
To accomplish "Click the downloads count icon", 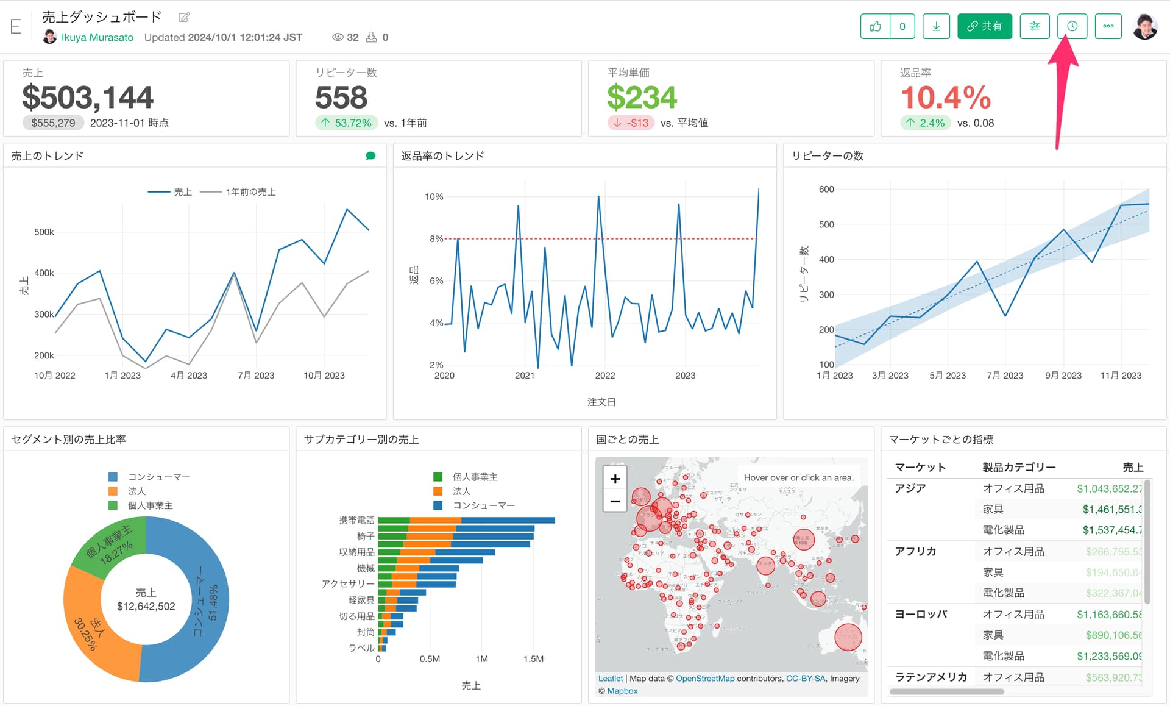I will [x=371, y=37].
